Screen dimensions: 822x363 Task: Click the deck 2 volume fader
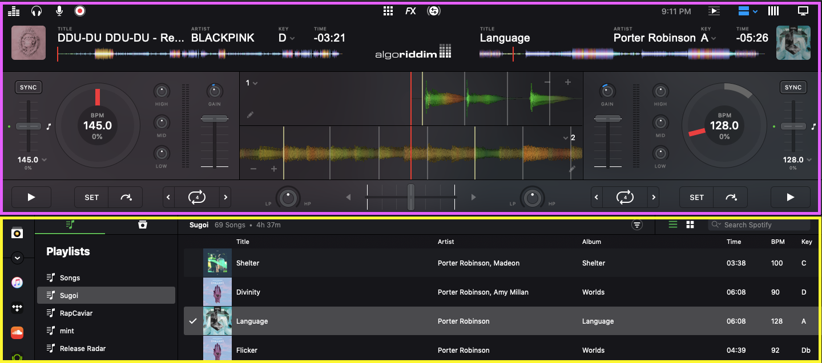pyautogui.click(x=607, y=119)
